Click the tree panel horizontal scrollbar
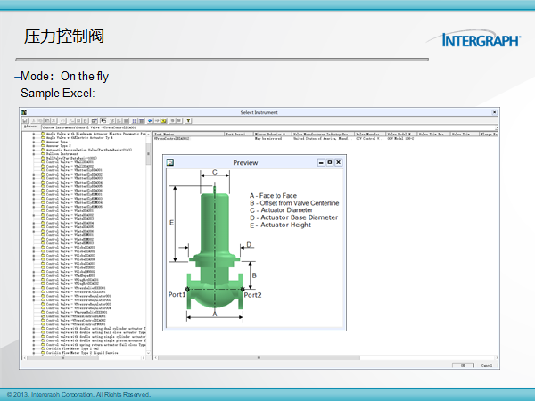 pos(85,358)
